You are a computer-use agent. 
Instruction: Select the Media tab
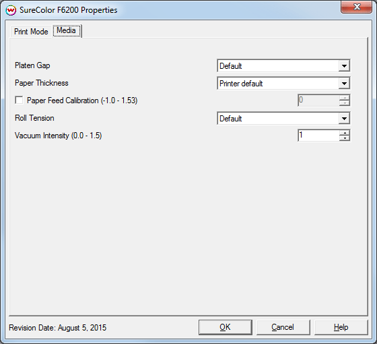[67, 31]
